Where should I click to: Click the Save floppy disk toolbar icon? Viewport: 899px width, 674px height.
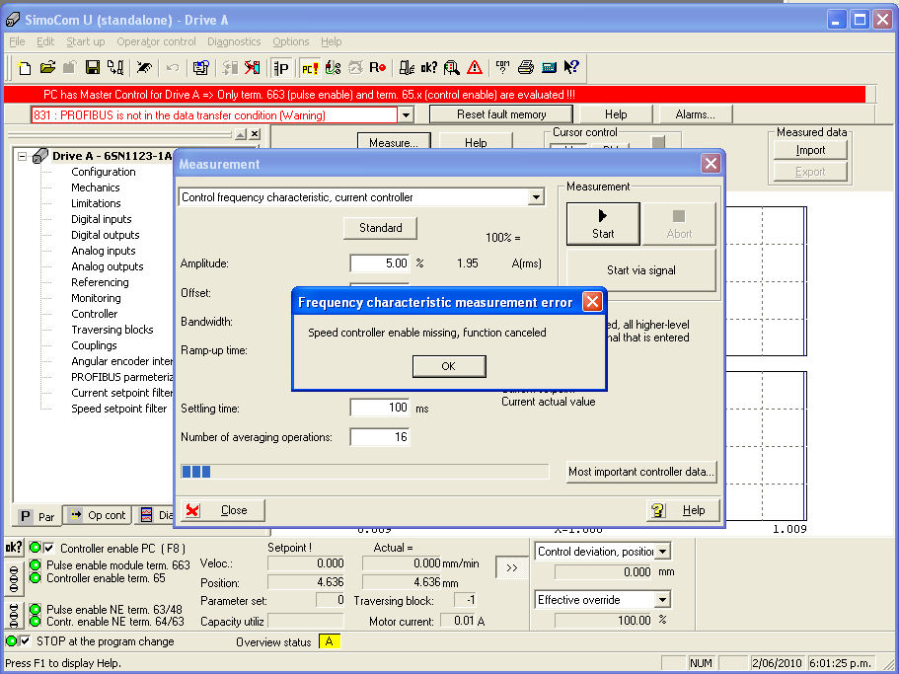[x=93, y=68]
